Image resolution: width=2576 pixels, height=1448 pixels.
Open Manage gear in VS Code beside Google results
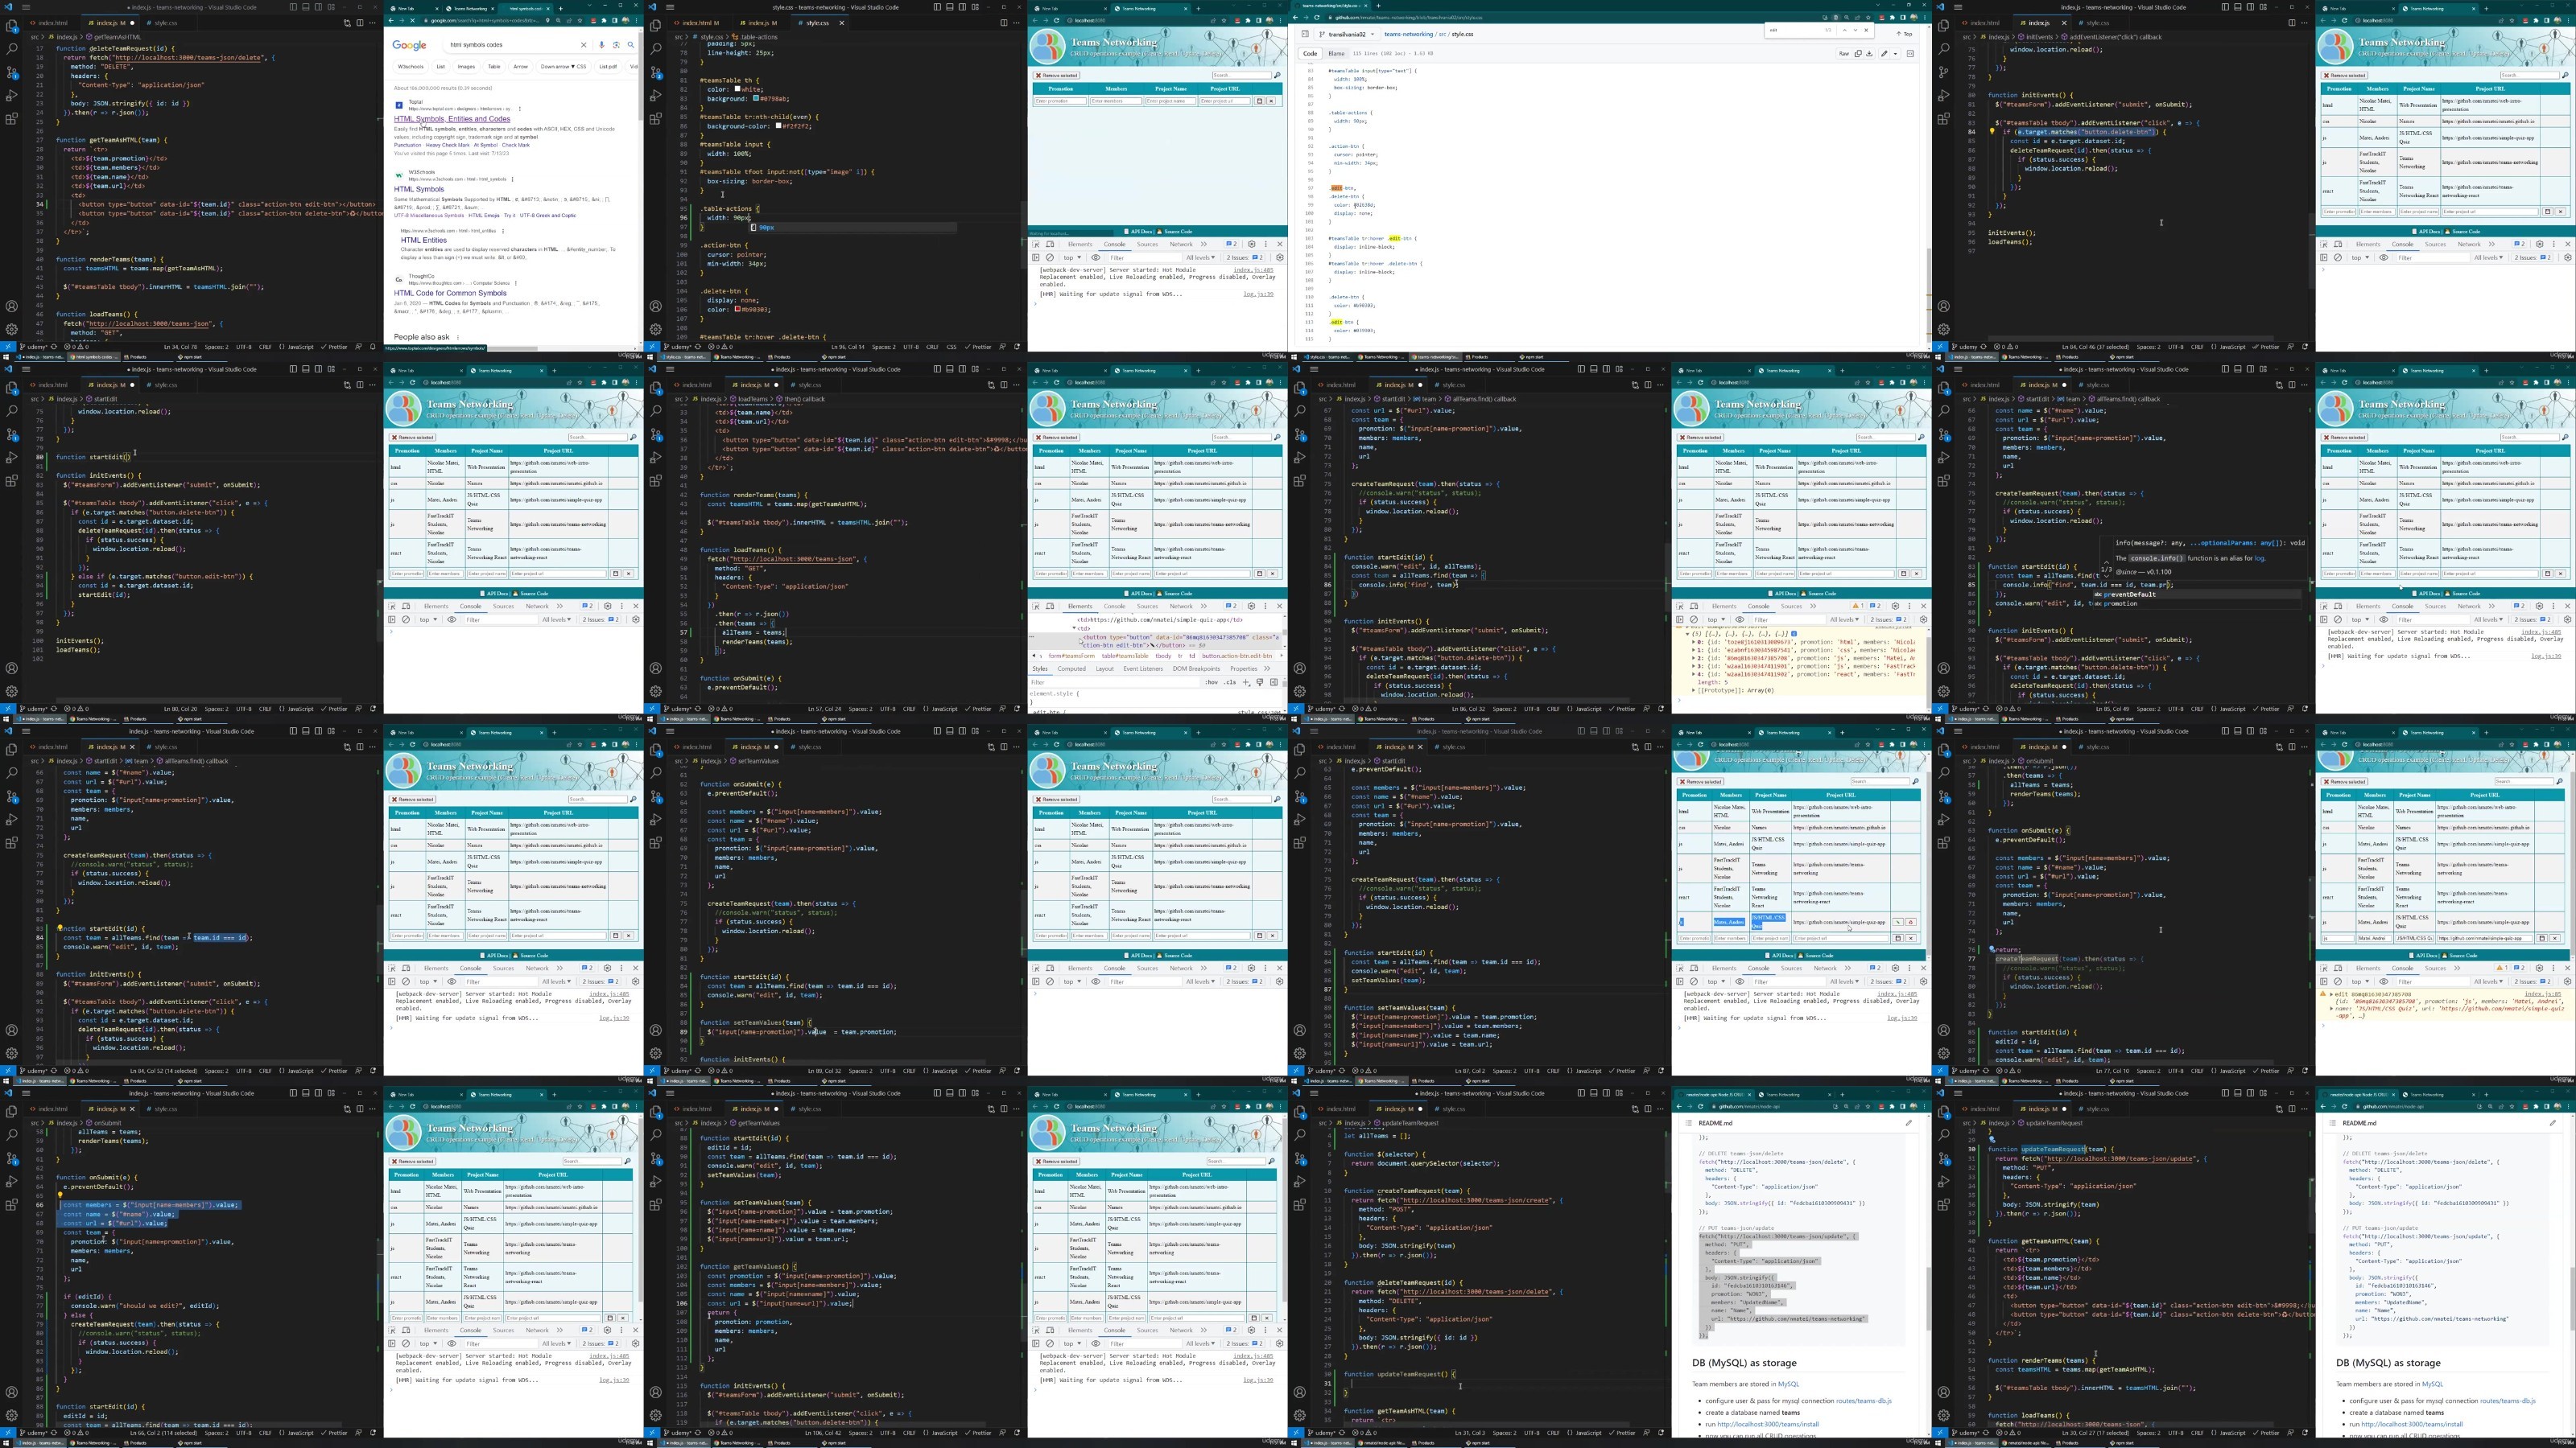(12, 329)
